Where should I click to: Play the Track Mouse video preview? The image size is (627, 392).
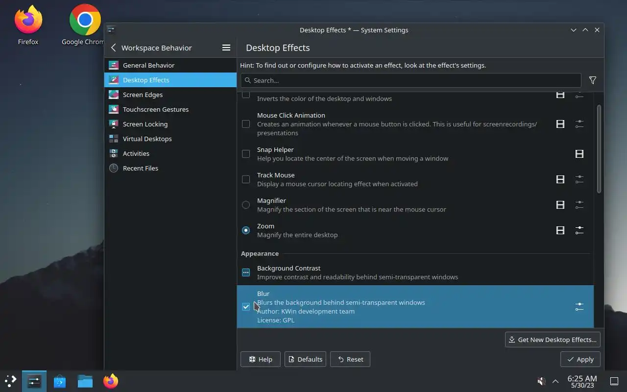(x=560, y=179)
